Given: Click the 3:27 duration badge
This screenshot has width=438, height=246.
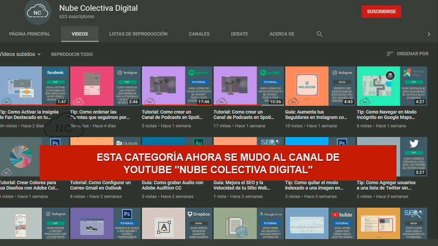Looking at the screenshot, I should pyautogui.click(x=420, y=172).
